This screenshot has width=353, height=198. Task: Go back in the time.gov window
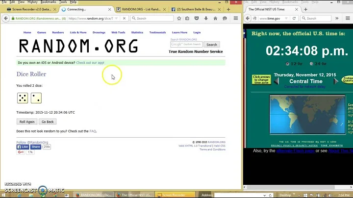point(248,19)
